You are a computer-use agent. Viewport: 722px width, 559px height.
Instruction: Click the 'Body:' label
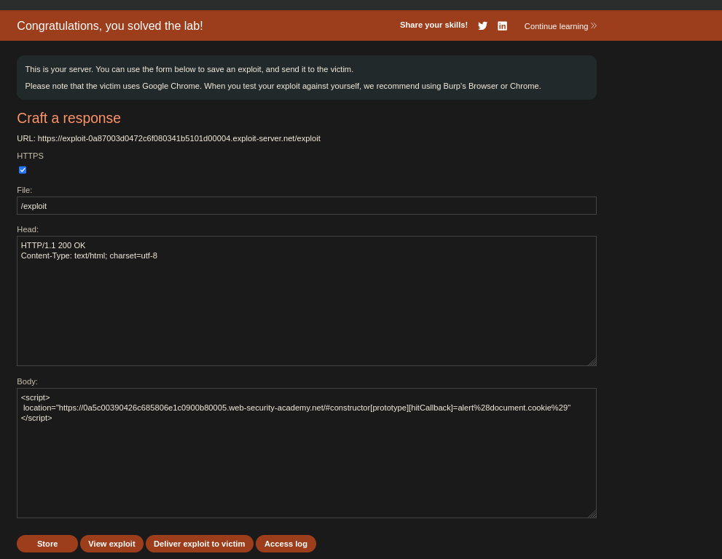tap(27, 381)
